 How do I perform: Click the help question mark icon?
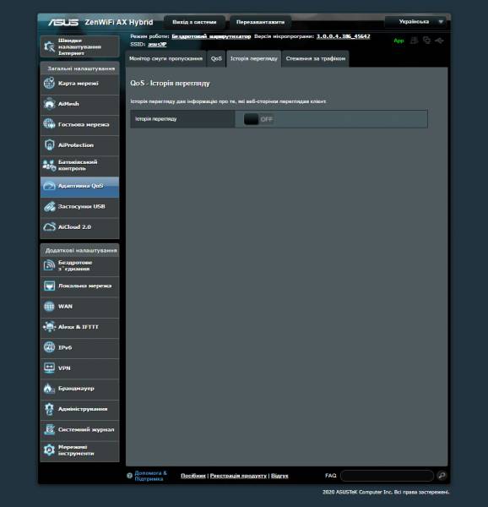pos(130,475)
